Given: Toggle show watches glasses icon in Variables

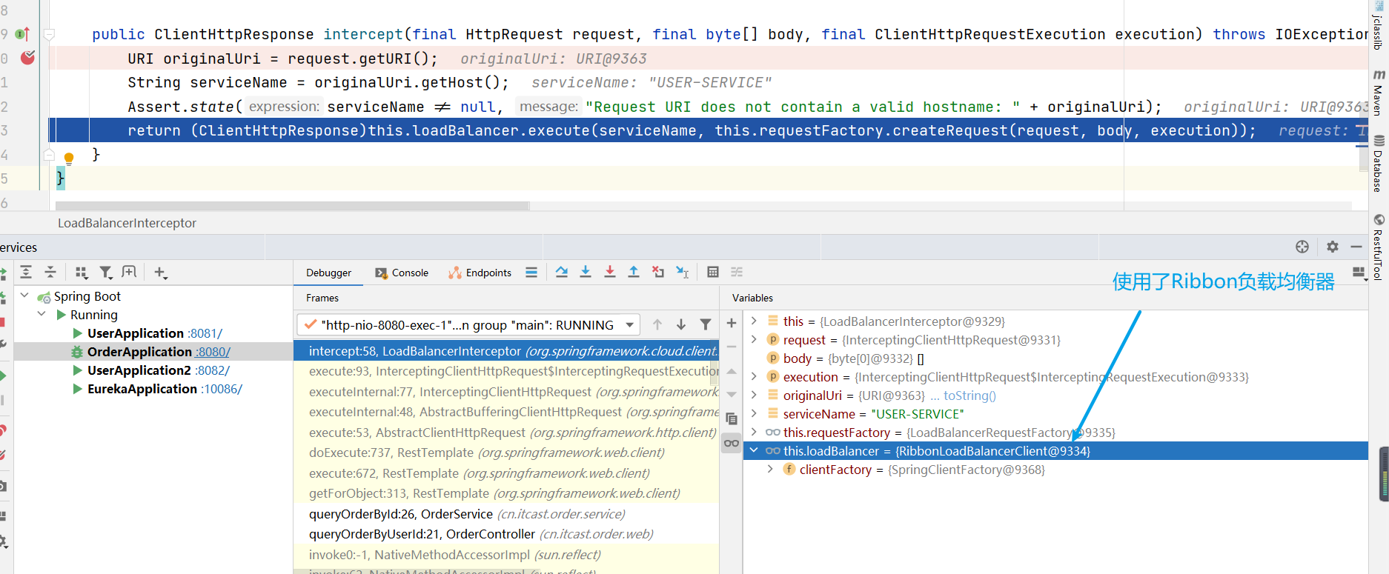Looking at the screenshot, I should tap(732, 443).
